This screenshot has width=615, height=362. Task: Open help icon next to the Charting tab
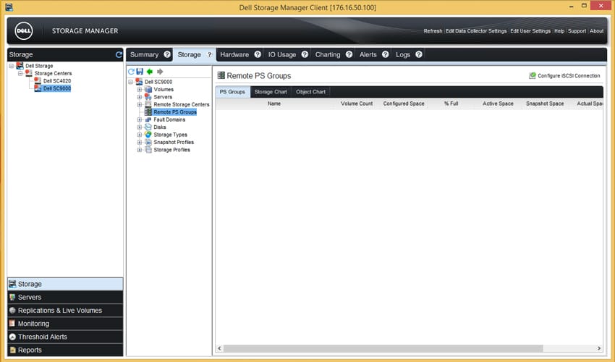(349, 54)
